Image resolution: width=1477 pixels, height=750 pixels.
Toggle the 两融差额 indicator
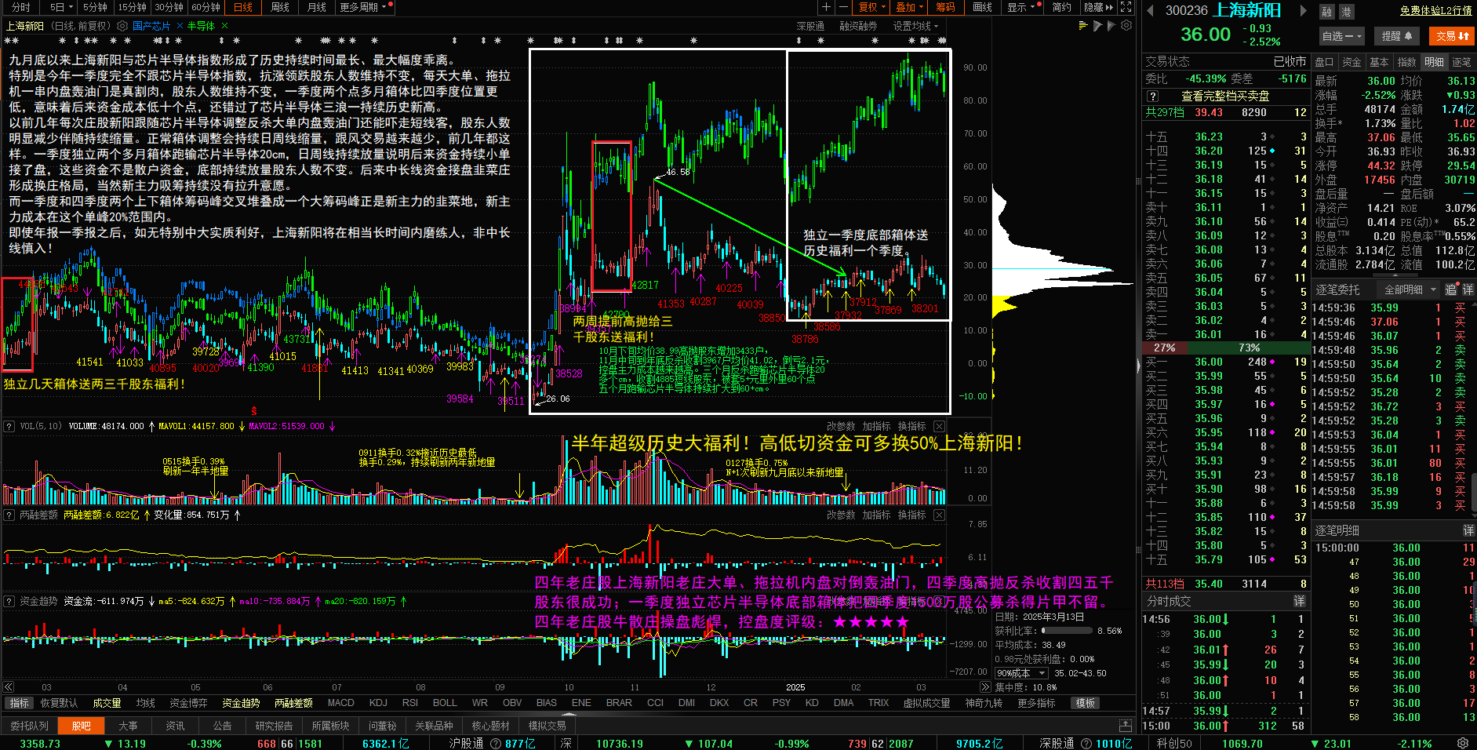293,703
